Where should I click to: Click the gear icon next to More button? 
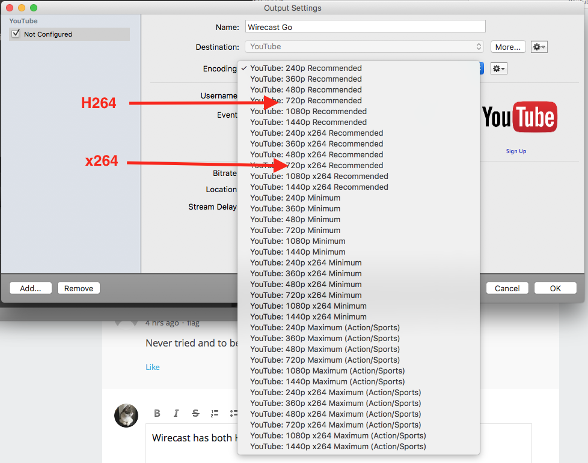[539, 47]
